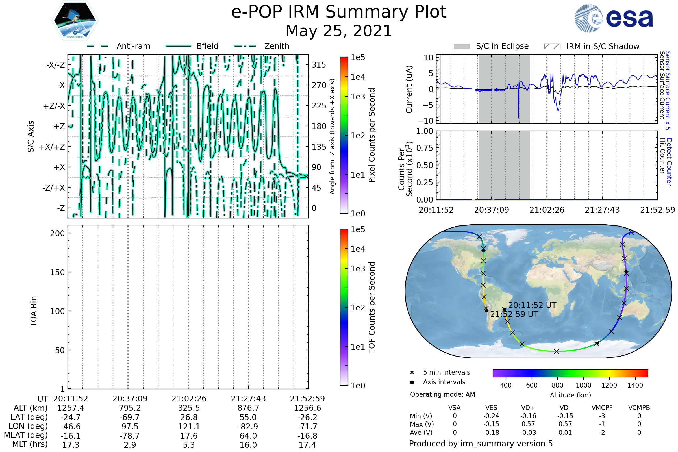678x452 pixels.
Task: Click the 21:52:59 UT map label
Action: click(514, 314)
